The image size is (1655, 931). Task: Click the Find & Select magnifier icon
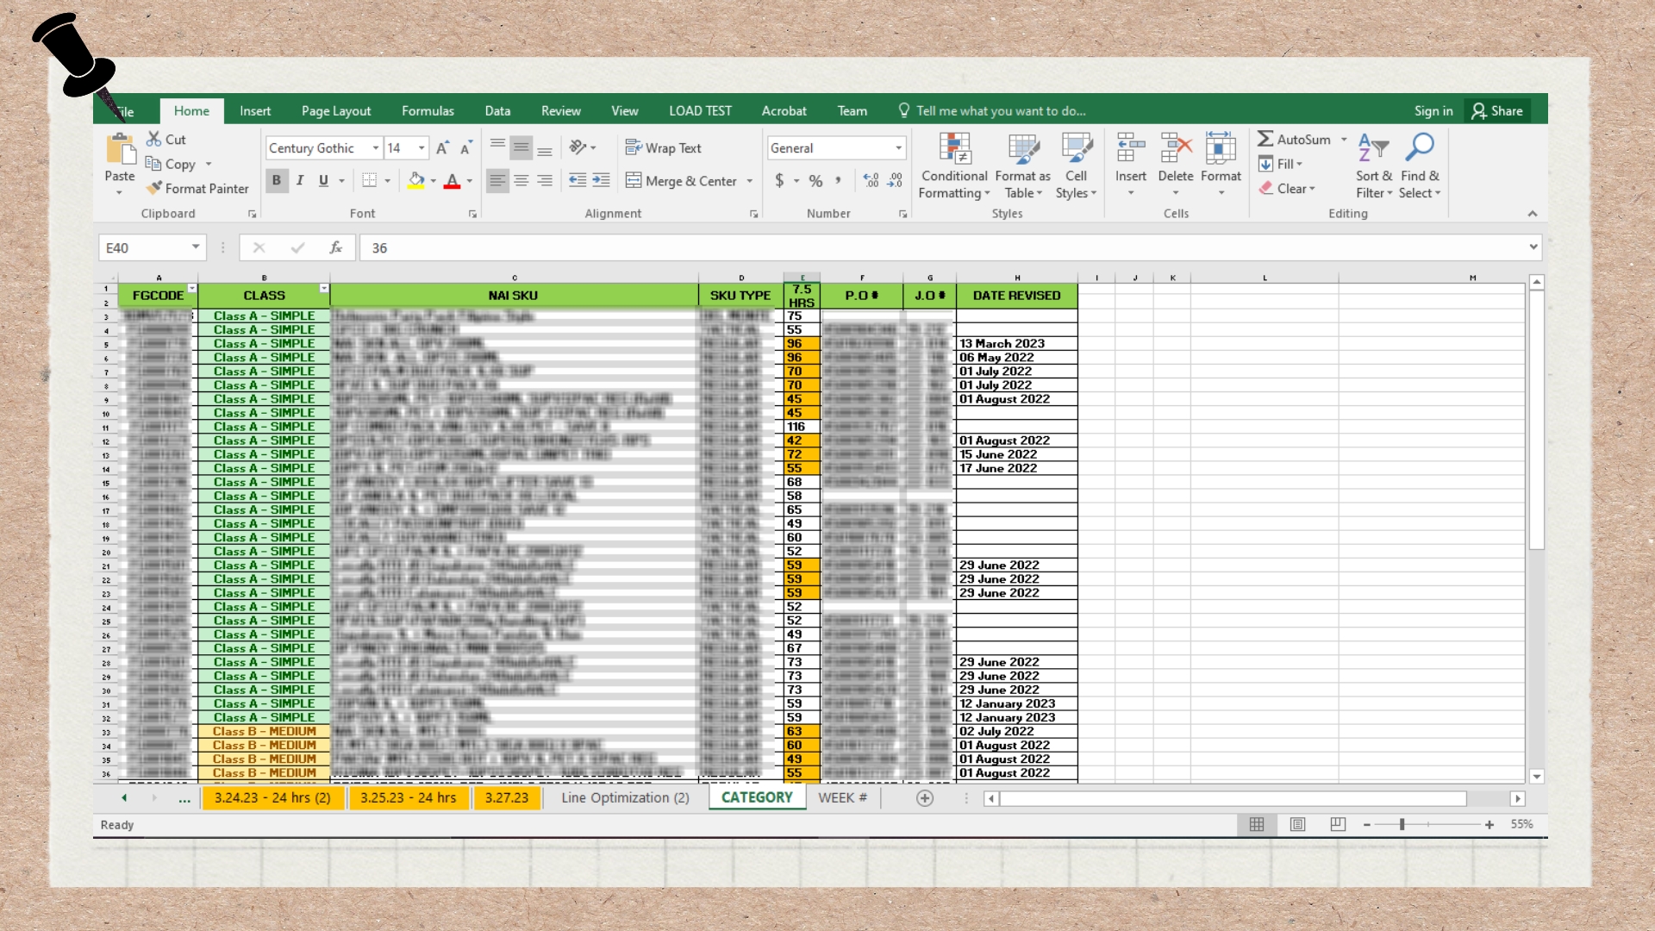[x=1420, y=147]
